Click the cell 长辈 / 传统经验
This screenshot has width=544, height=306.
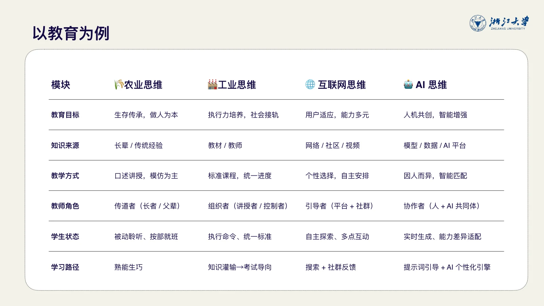[138, 146]
